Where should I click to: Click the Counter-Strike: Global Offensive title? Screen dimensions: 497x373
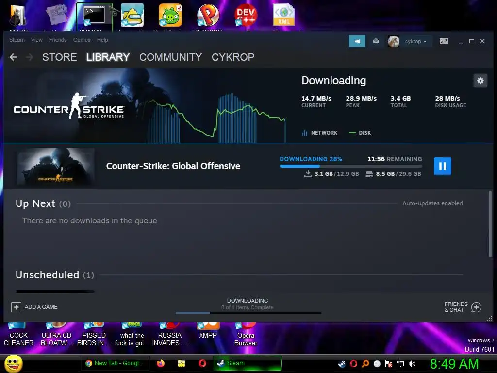(x=173, y=166)
